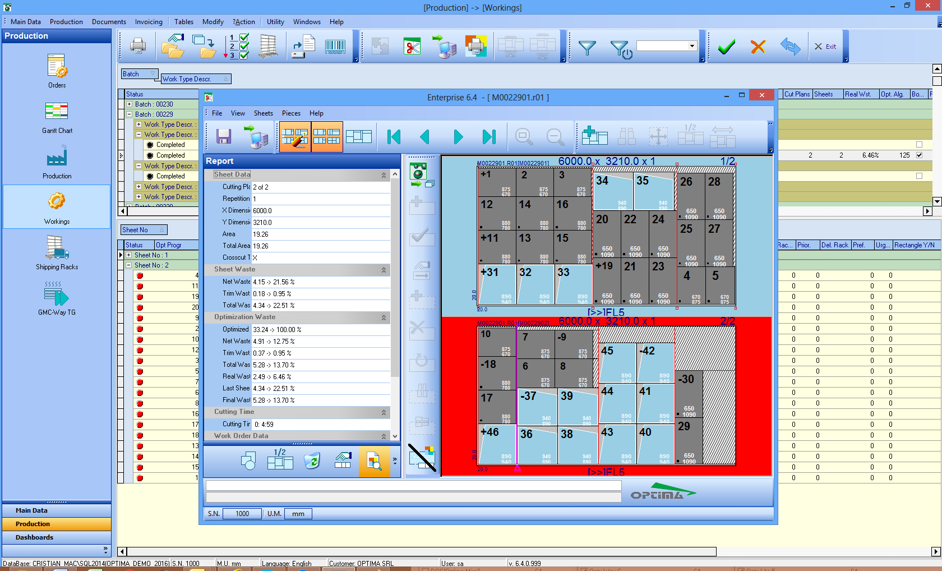Click the highlighted report search icon

pos(374,462)
